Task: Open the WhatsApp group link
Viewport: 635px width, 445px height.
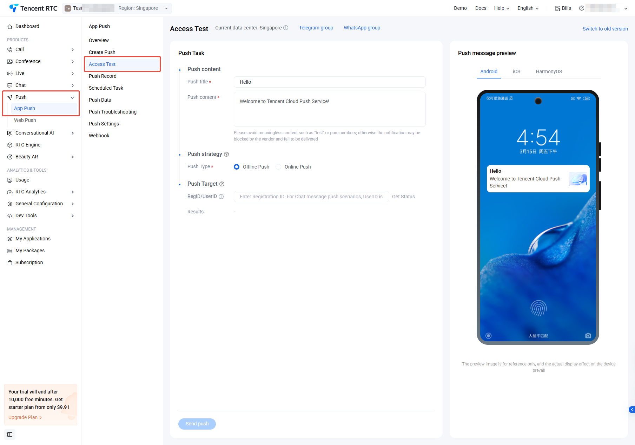Action: (362, 28)
